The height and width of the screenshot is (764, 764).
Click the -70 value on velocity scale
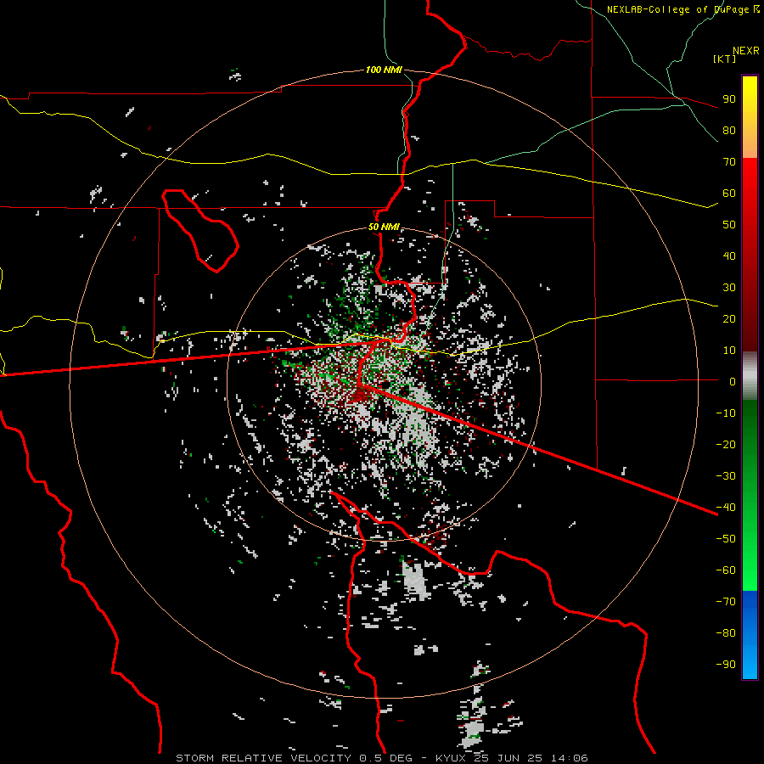pos(726,602)
